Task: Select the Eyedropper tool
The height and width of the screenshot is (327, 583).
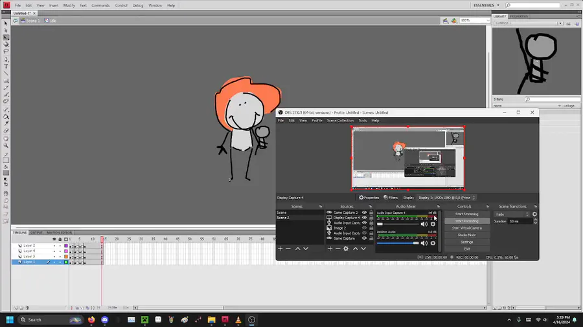Action: [6, 123]
